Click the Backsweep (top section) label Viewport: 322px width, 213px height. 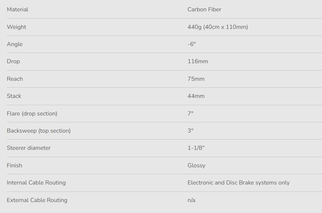tap(38, 131)
